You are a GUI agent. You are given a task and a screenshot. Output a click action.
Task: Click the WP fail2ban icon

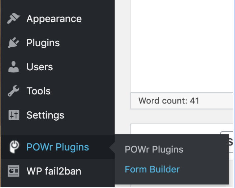coord(13,171)
